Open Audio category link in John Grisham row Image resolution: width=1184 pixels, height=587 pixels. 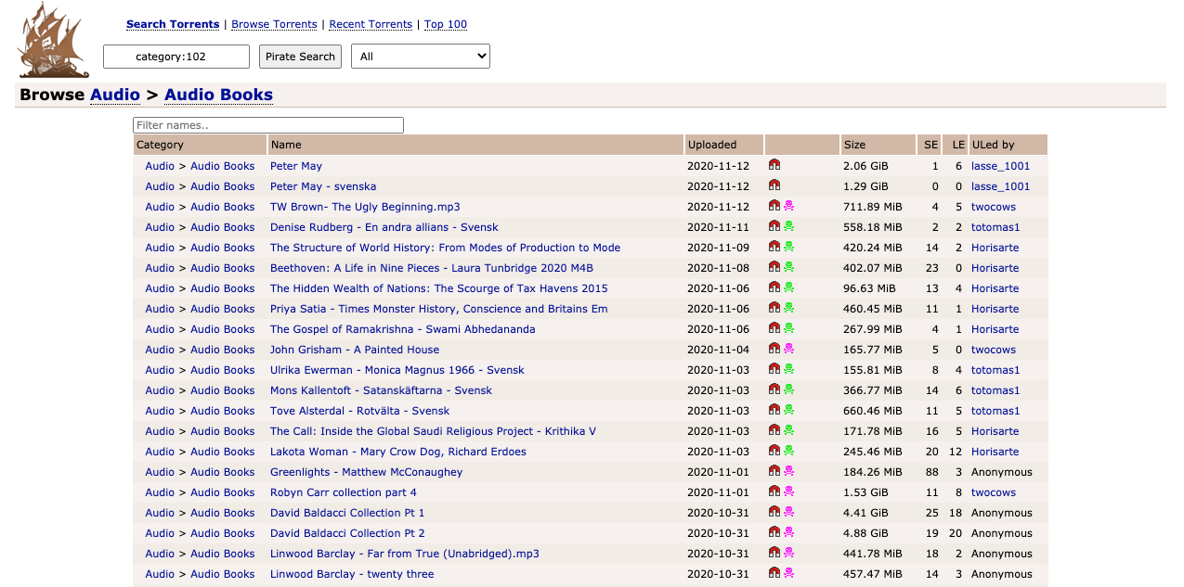click(x=160, y=350)
